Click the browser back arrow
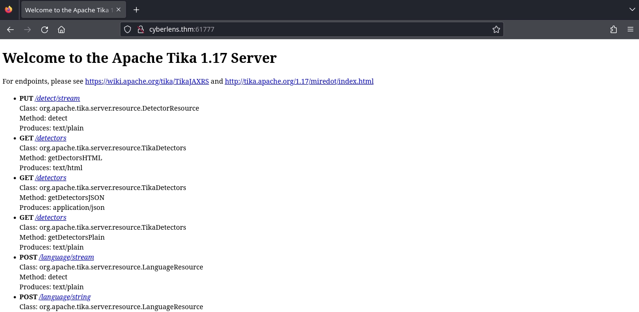This screenshot has width=639, height=312. click(x=10, y=29)
